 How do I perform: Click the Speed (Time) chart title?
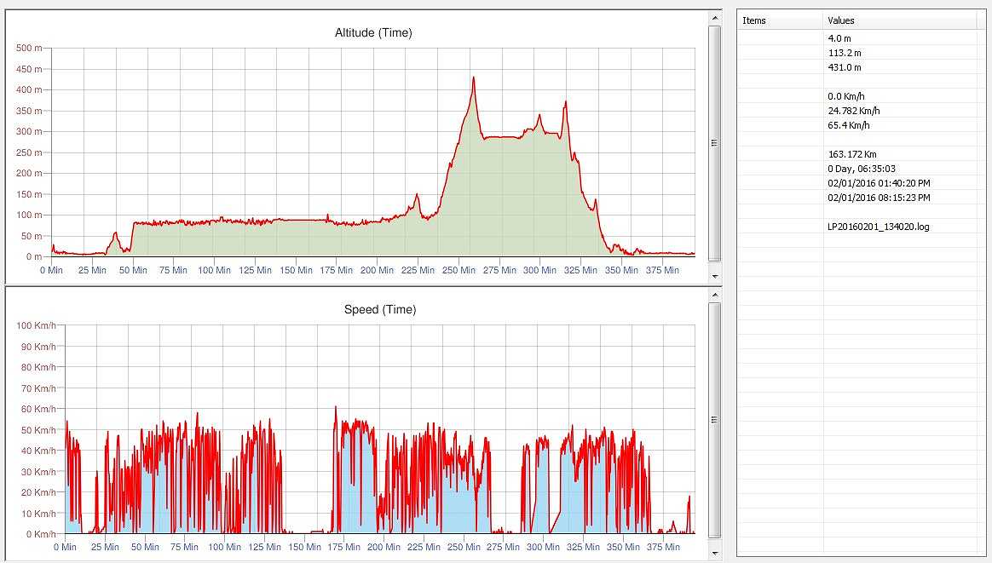point(380,310)
